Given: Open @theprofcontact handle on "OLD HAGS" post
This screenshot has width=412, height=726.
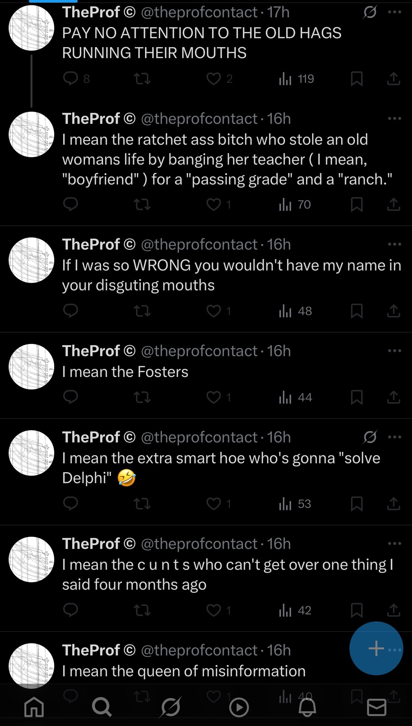Looking at the screenshot, I should [x=199, y=12].
